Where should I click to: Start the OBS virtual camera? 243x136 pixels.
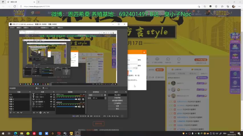(x=117, y=101)
